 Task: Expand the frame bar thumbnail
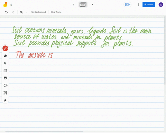coord(83,5)
